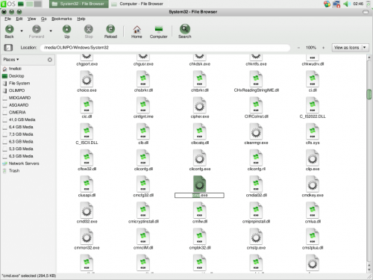The height and width of the screenshot is (280, 373).
Task: Select the choice.exe file icon
Action: (87, 80)
